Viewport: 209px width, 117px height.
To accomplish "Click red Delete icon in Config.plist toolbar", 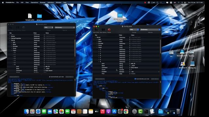I will (109, 30).
